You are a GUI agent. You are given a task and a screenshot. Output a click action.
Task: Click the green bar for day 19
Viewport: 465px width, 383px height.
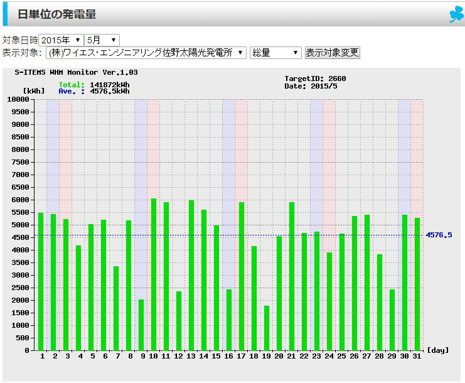coord(267,328)
